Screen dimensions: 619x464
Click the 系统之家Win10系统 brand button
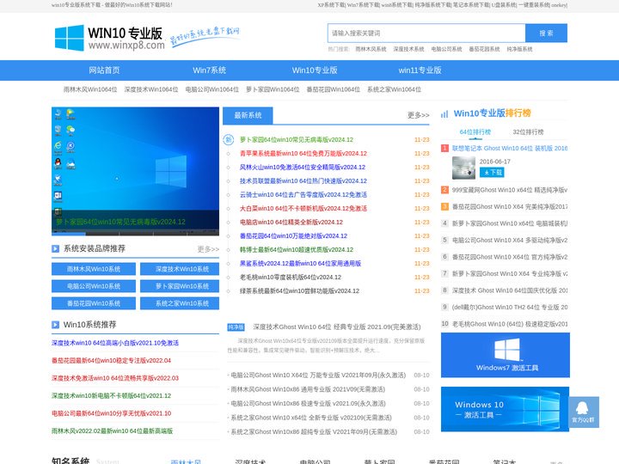coord(180,303)
